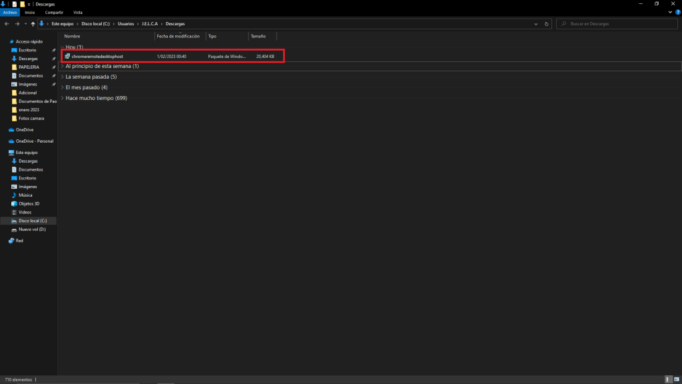
Task: Click the Help question mark icon
Action: click(677, 12)
